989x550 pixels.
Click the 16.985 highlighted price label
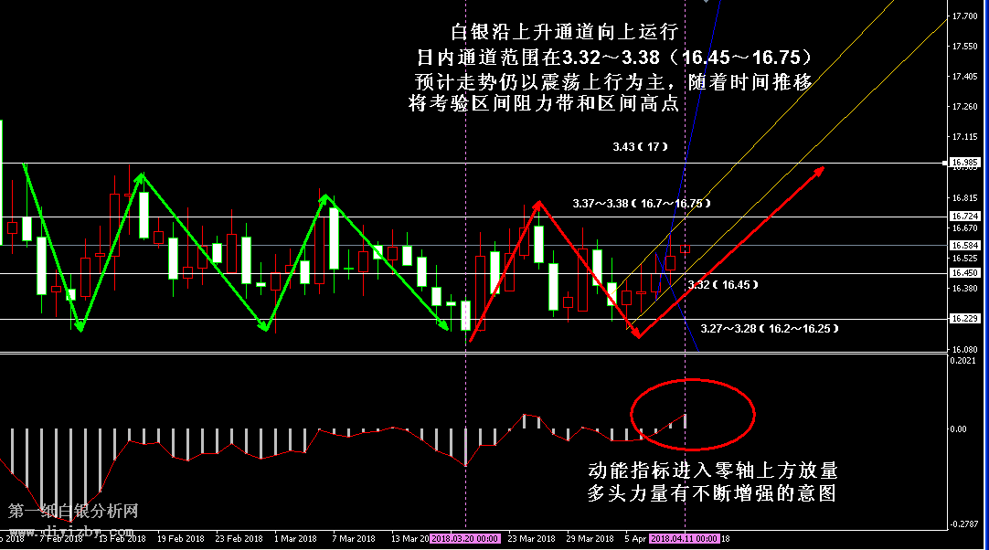coord(965,164)
